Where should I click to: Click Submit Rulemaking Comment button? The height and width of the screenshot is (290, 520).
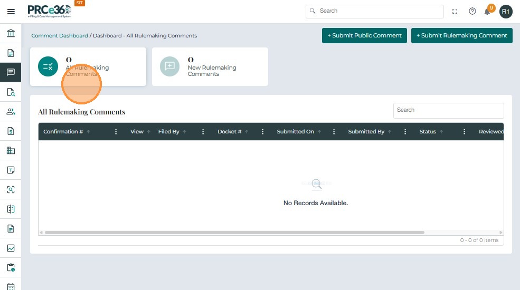click(461, 35)
